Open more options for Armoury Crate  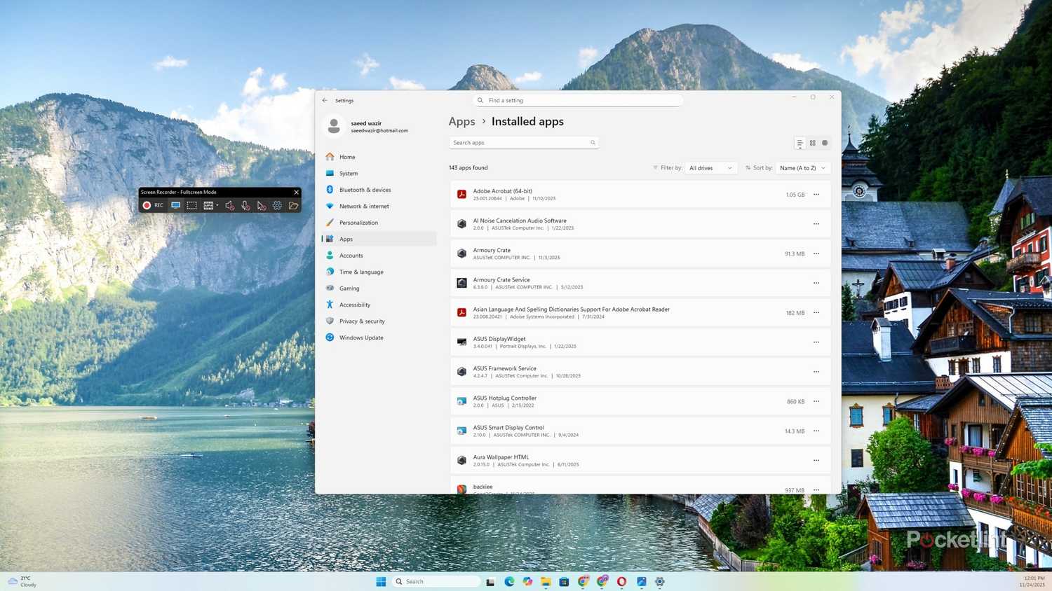816,253
